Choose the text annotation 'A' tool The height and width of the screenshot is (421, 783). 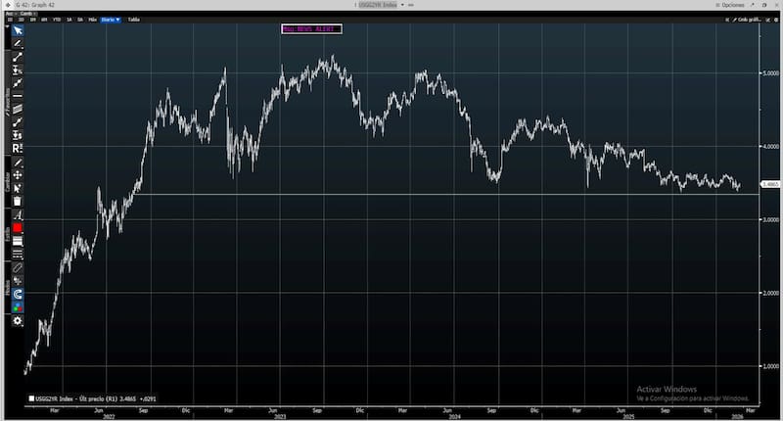tap(17, 214)
